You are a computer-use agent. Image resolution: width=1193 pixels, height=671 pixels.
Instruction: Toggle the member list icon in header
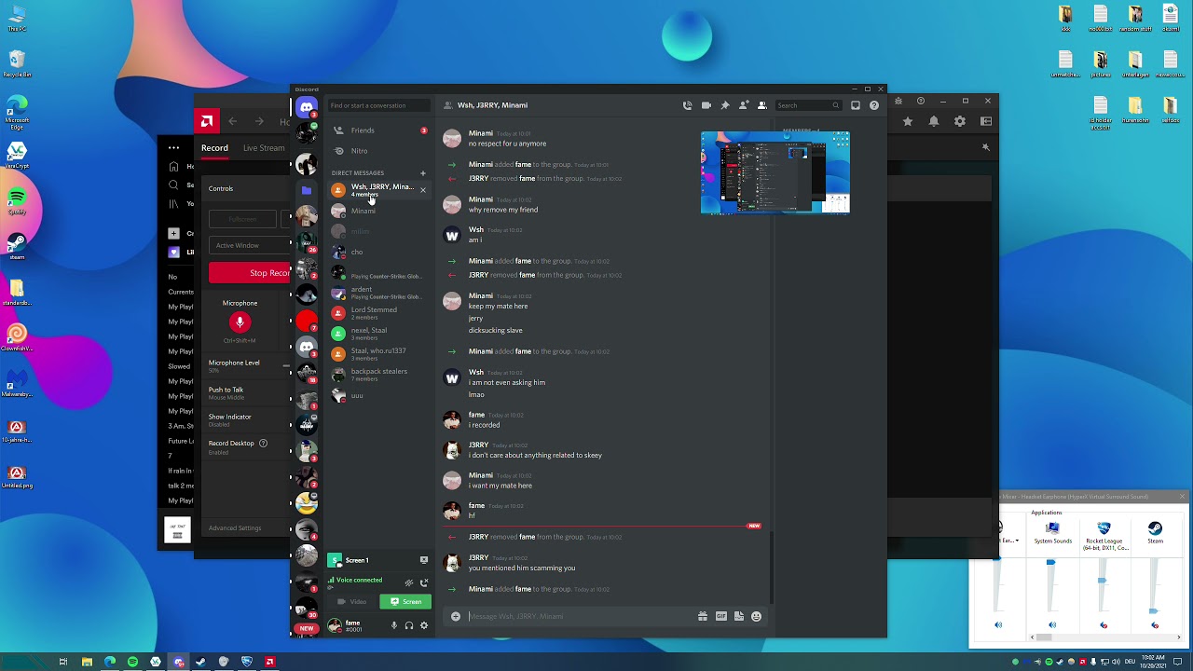(x=762, y=105)
